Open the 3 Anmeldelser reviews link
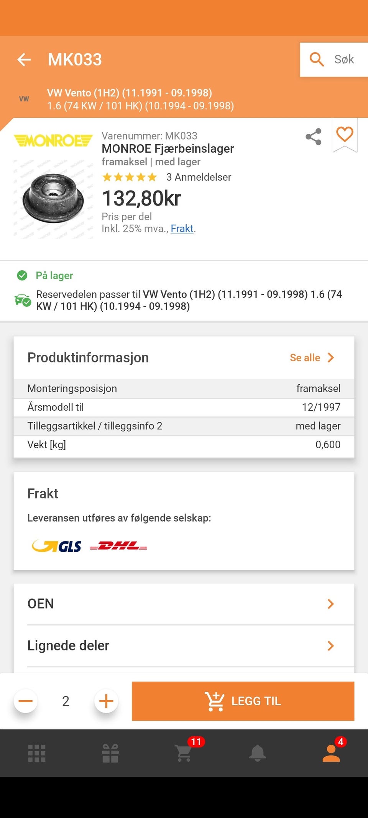The image size is (368, 818). [x=199, y=177]
